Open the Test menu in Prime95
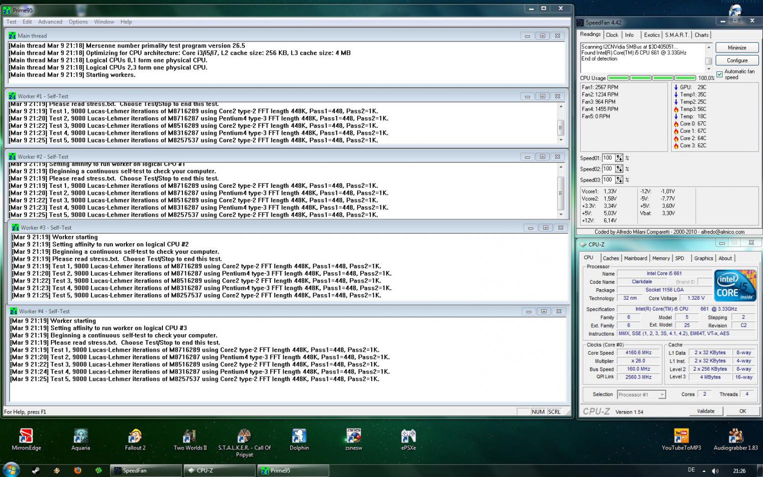The image size is (763, 477). click(x=11, y=21)
